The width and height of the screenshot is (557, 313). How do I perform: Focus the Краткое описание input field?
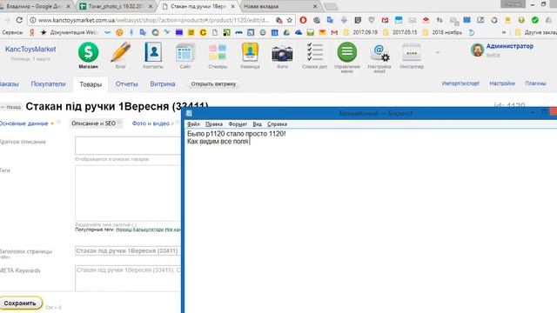point(128,145)
